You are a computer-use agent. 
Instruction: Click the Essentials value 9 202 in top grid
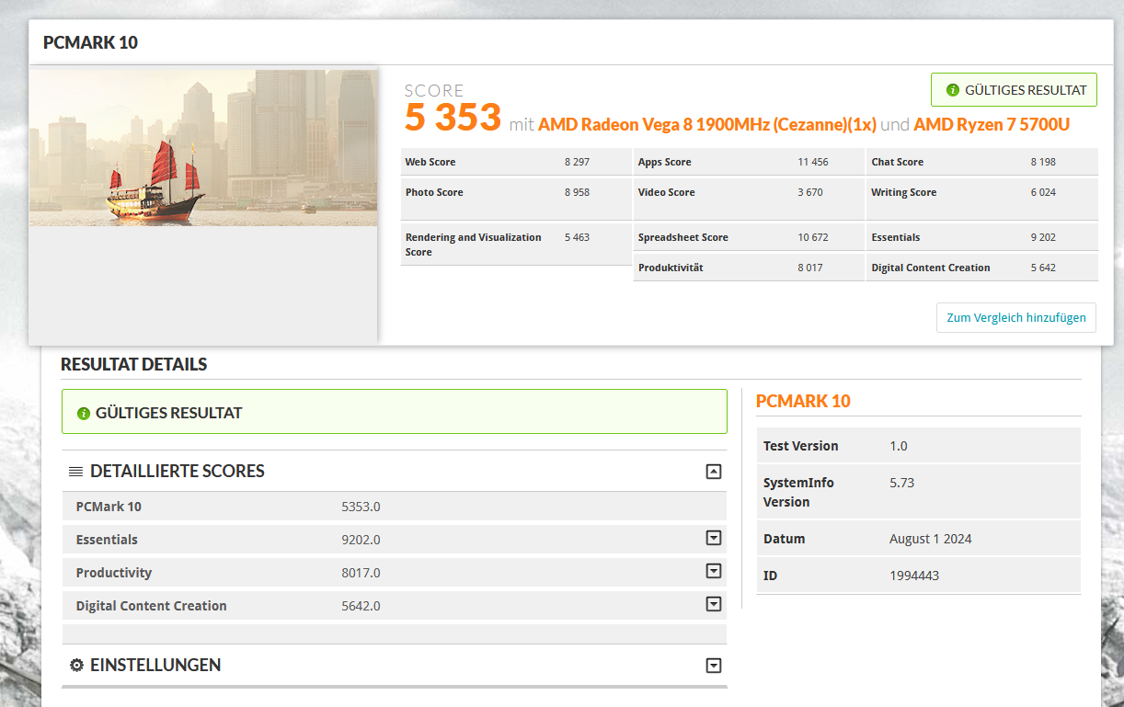click(1043, 237)
